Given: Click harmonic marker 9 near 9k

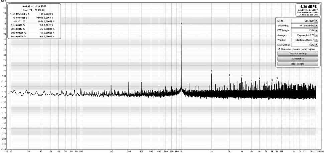Looking at the screenshot, I should coord(277,78).
